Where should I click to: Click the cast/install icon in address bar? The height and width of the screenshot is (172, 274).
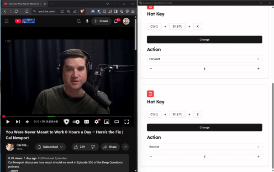tap(62, 11)
